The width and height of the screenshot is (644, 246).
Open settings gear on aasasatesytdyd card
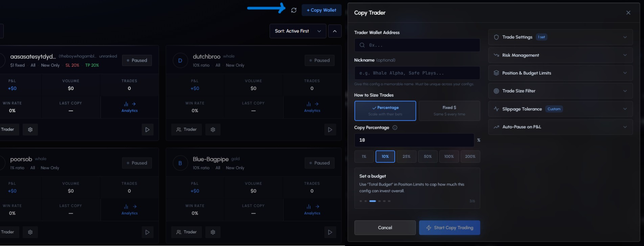point(30,130)
